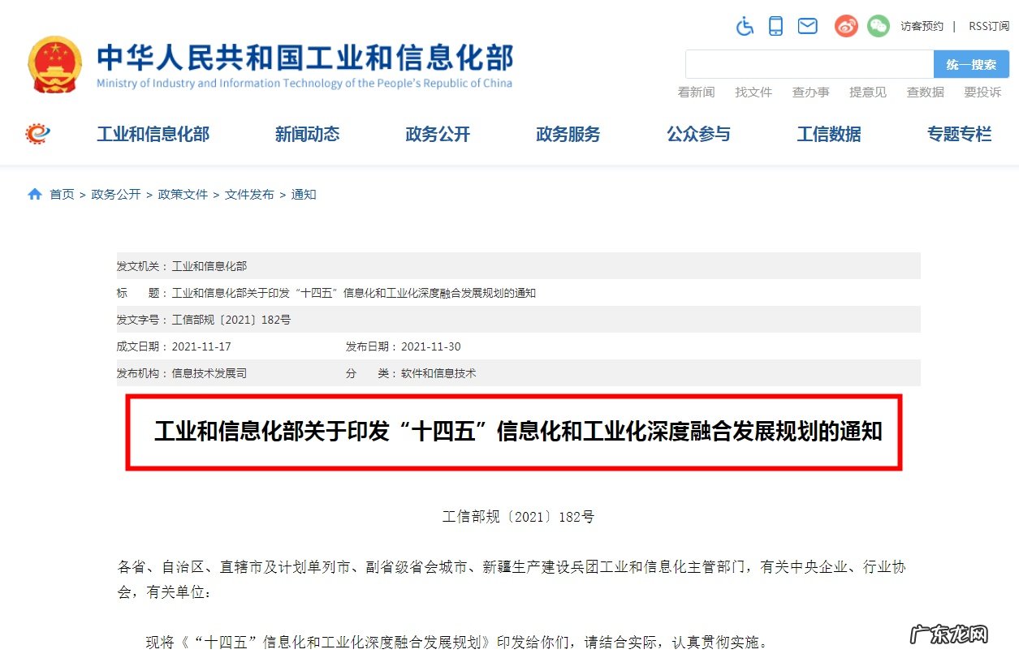1019x658 pixels.
Task: Select the 政务公开 navigation menu item
Action: [438, 134]
